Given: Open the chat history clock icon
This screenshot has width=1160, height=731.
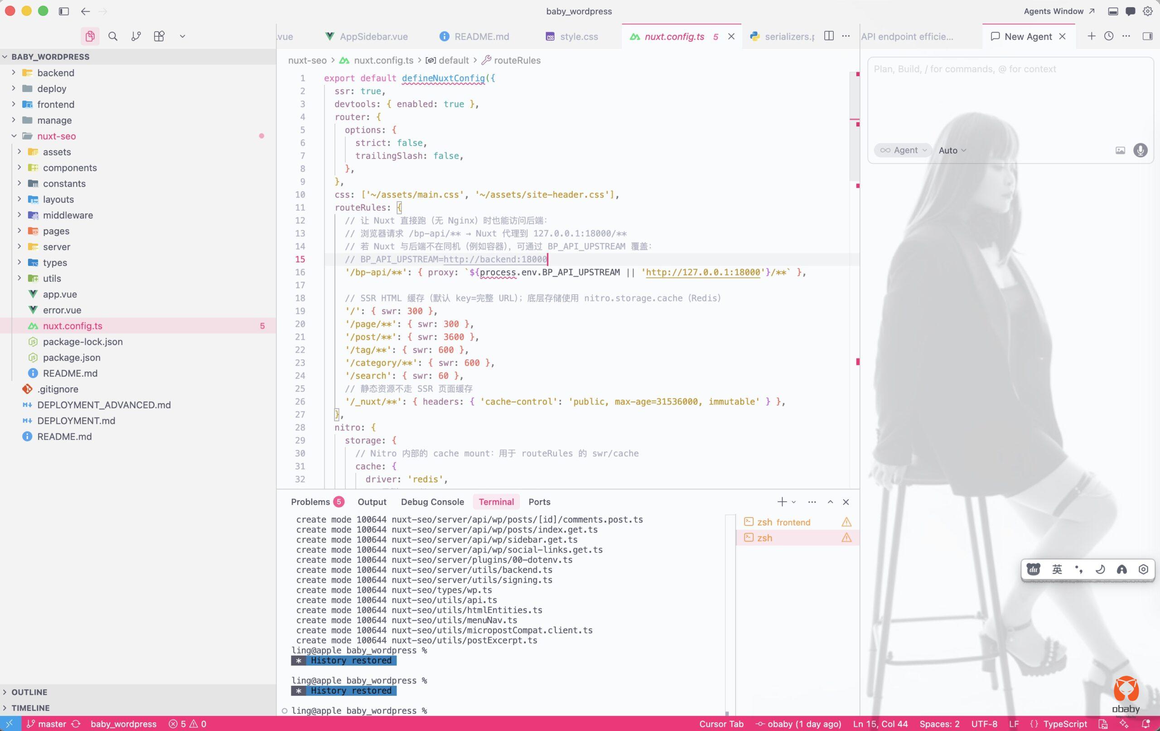Looking at the screenshot, I should [x=1108, y=36].
